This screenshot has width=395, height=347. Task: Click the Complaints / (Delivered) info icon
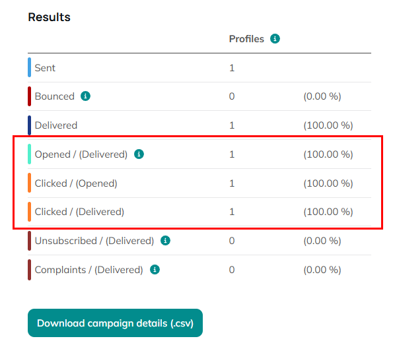155,270
